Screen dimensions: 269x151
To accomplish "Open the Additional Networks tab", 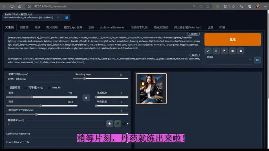I will click(x=112, y=27).
